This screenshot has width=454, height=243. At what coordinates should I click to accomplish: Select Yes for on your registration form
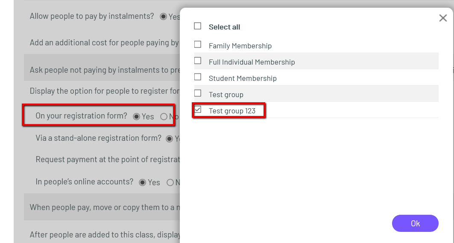click(137, 116)
